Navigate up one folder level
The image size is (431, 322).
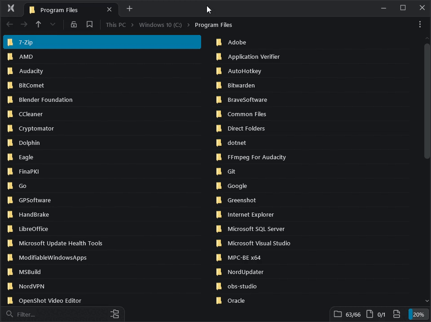pyautogui.click(x=38, y=24)
